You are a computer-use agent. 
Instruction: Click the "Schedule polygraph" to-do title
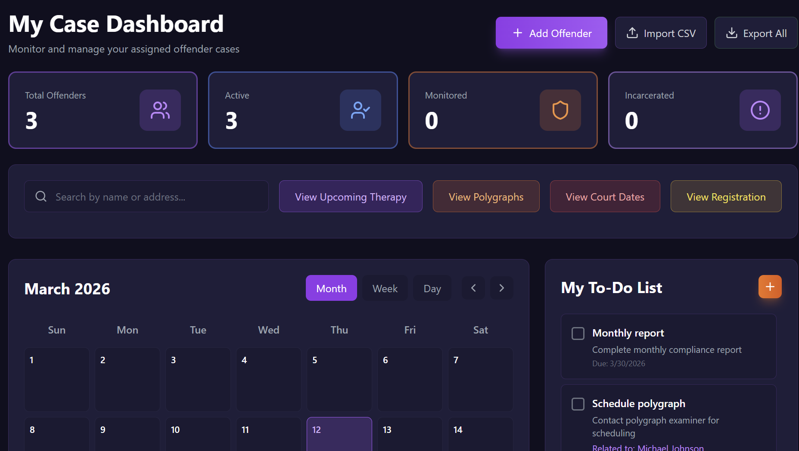point(639,404)
